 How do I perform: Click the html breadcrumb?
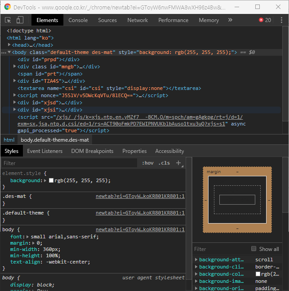[9, 140]
